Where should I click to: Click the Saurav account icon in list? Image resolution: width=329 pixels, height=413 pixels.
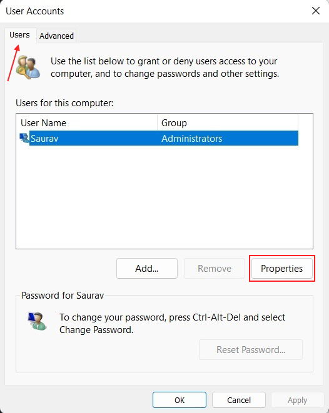[x=24, y=138]
